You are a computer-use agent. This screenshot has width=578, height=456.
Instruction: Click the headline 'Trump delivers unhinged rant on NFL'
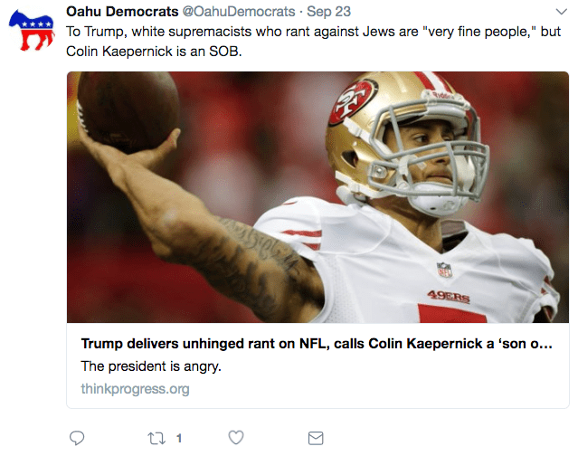(316, 345)
